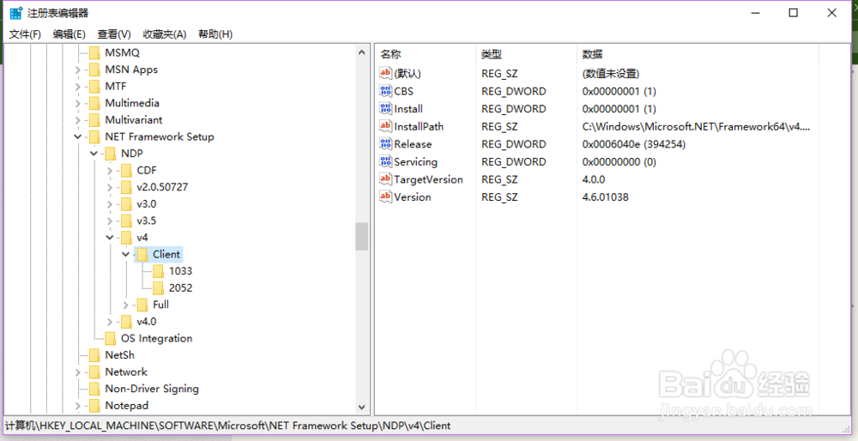Expand the Network key
The image size is (858, 441).
[78, 372]
